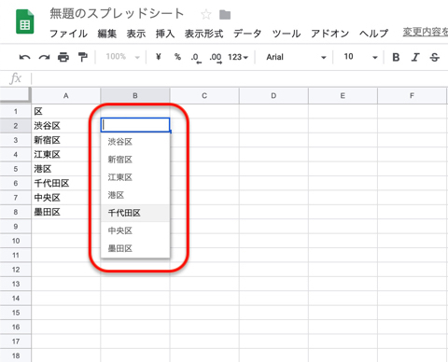448x362 pixels.
Task: Decrease decimal places
Action: point(196,58)
